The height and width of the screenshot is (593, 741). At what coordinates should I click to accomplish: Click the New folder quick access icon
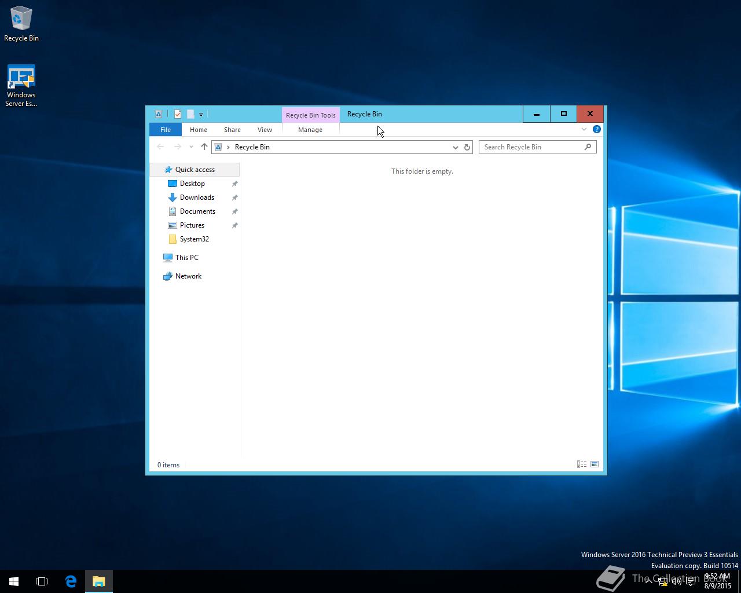[x=190, y=114]
